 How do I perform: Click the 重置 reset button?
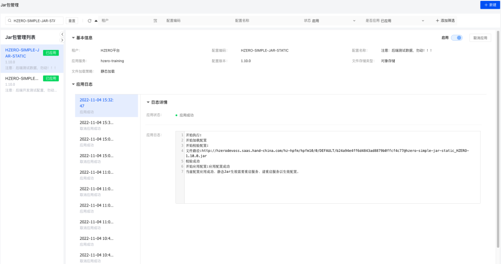click(72, 21)
